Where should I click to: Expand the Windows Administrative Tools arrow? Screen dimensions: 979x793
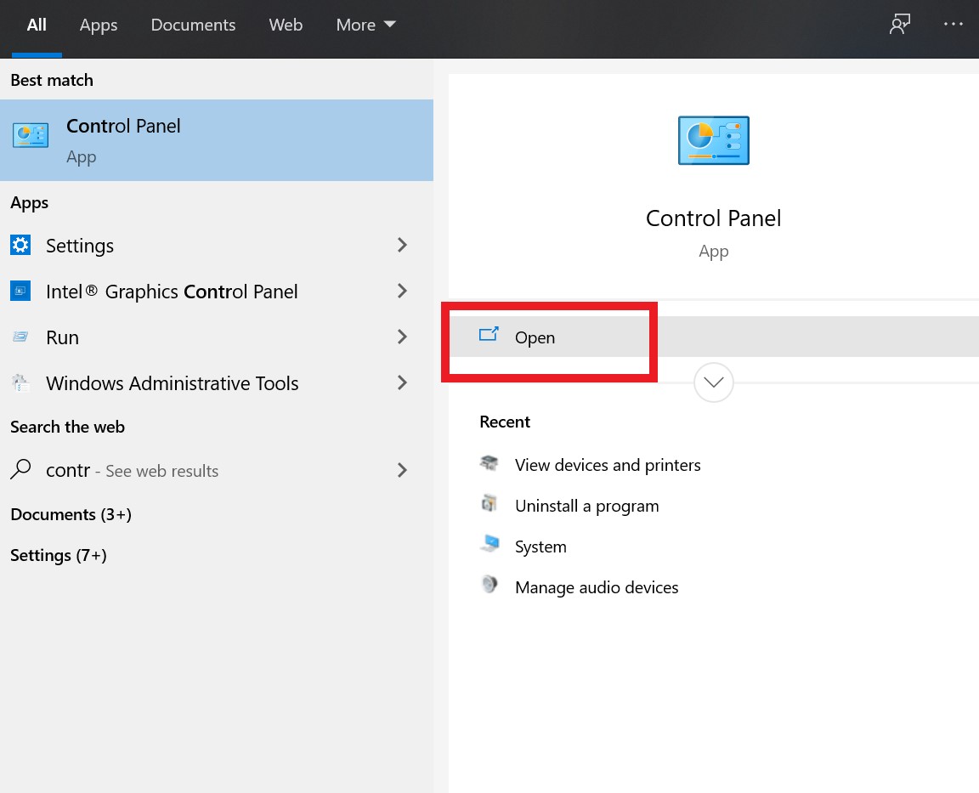point(402,382)
